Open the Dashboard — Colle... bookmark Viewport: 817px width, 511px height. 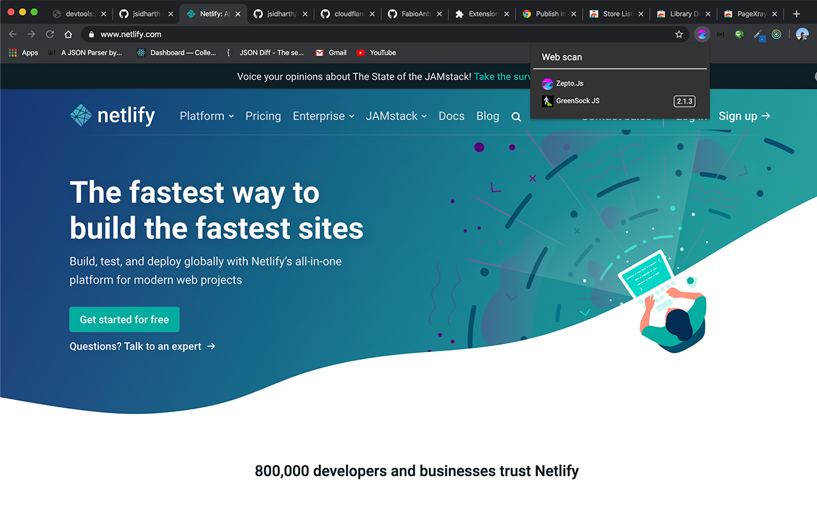[x=177, y=53]
